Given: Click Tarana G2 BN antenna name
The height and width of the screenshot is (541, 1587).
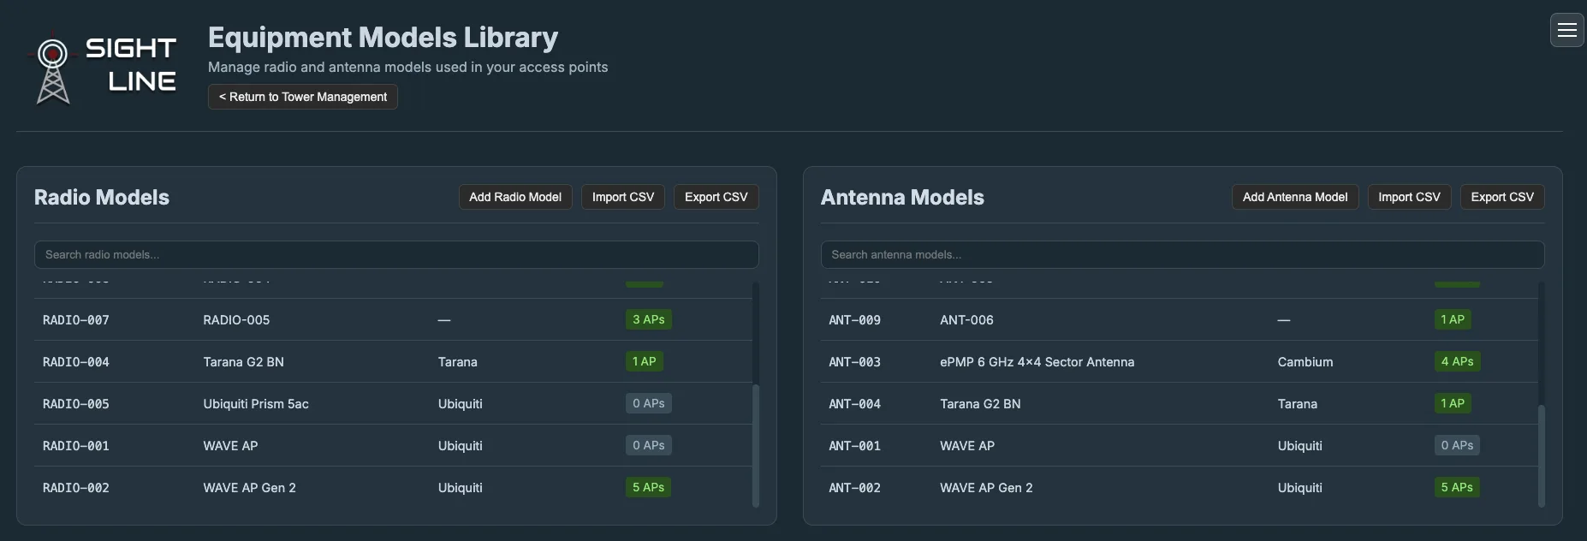Looking at the screenshot, I should (x=980, y=404).
